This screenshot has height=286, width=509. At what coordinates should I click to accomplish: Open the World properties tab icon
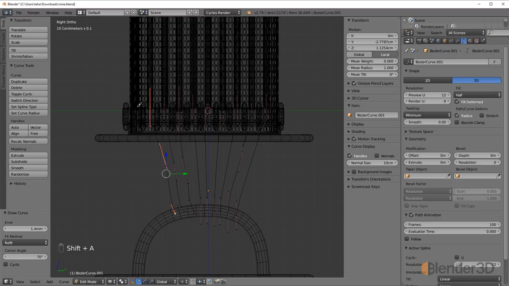[438, 41]
